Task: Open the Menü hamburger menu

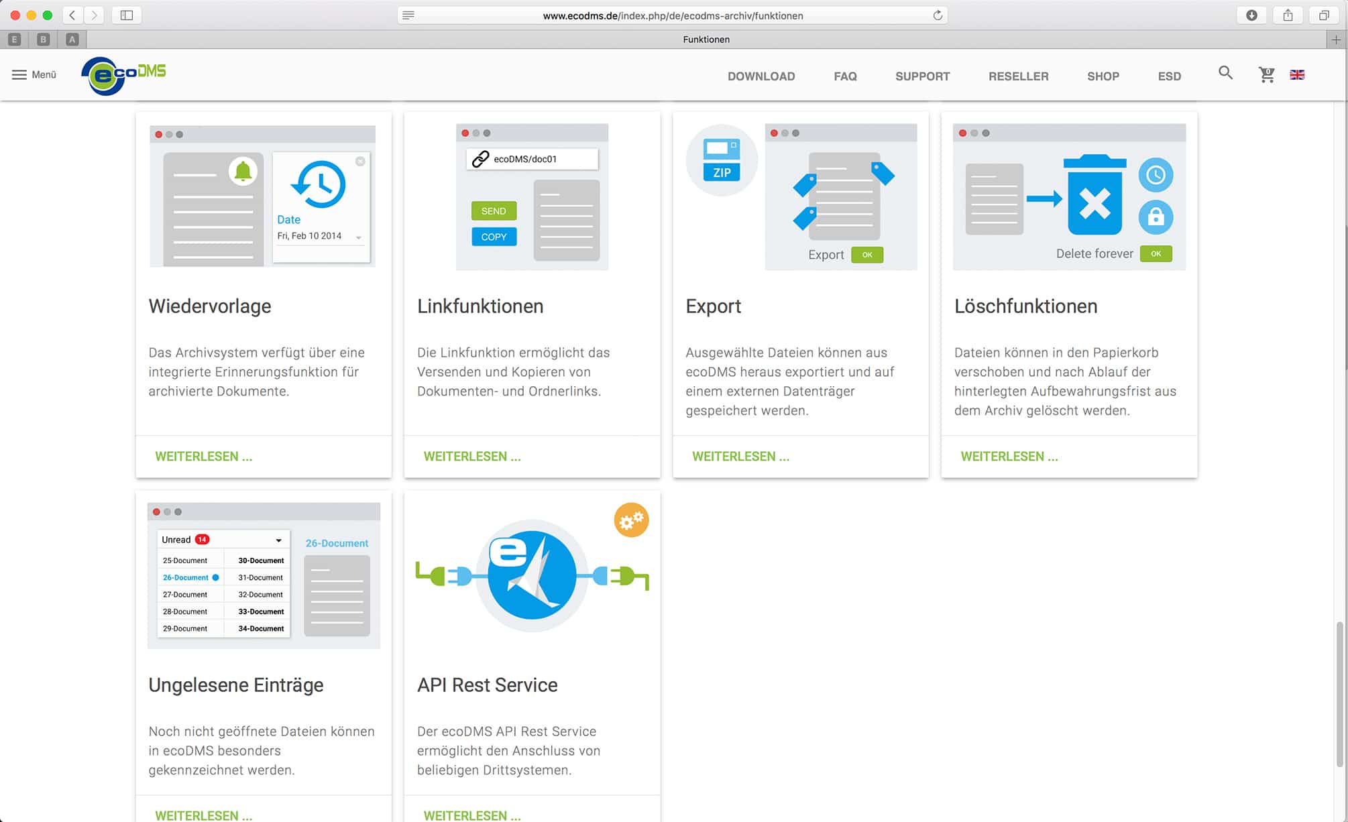Action: [x=34, y=74]
